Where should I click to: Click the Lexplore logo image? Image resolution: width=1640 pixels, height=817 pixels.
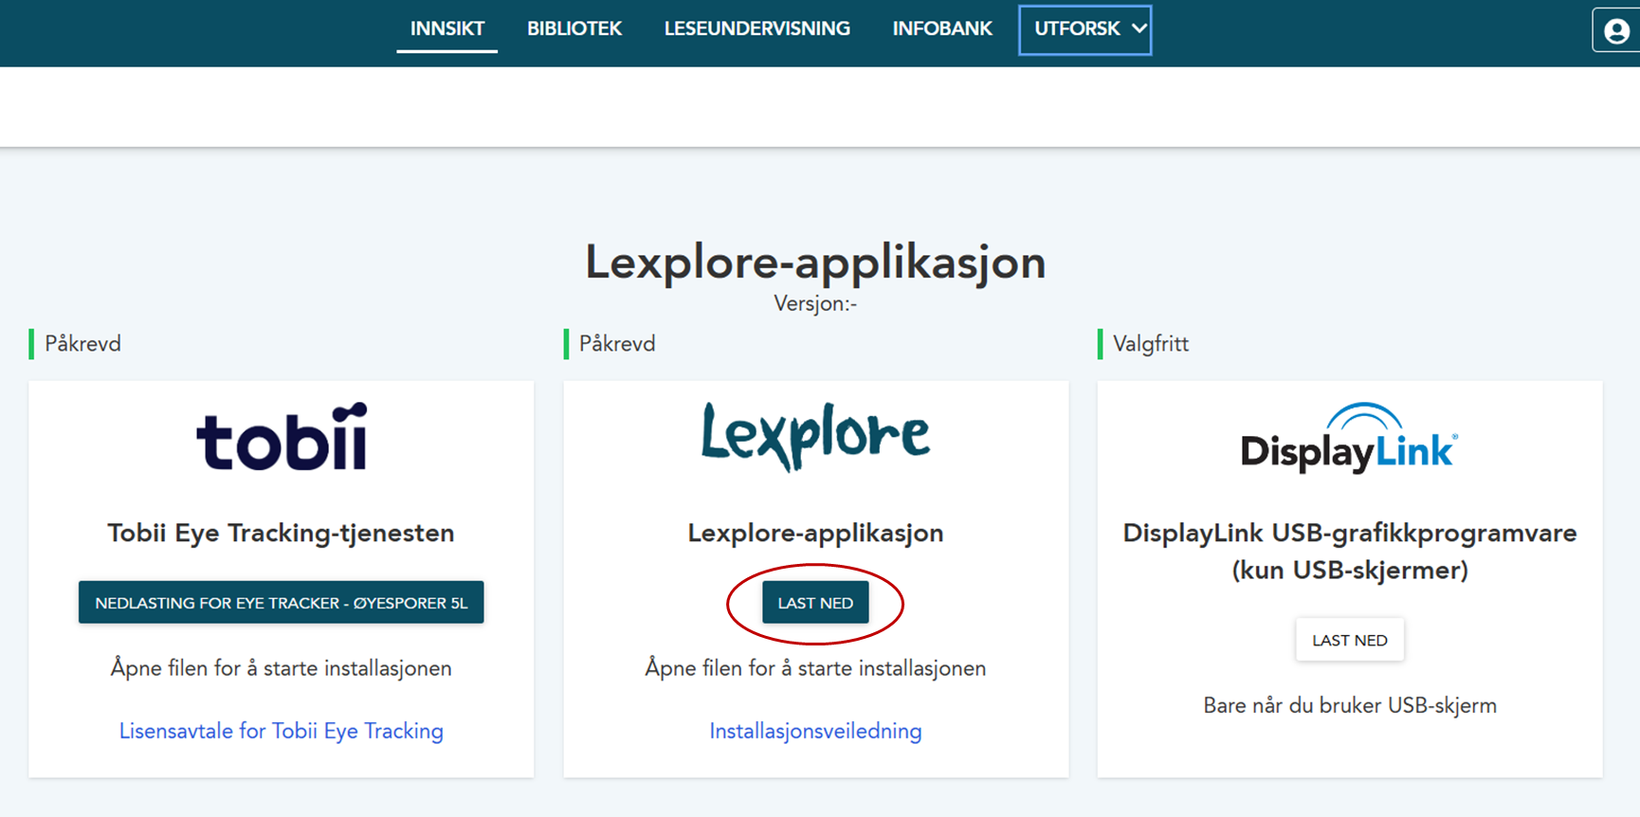(x=815, y=436)
